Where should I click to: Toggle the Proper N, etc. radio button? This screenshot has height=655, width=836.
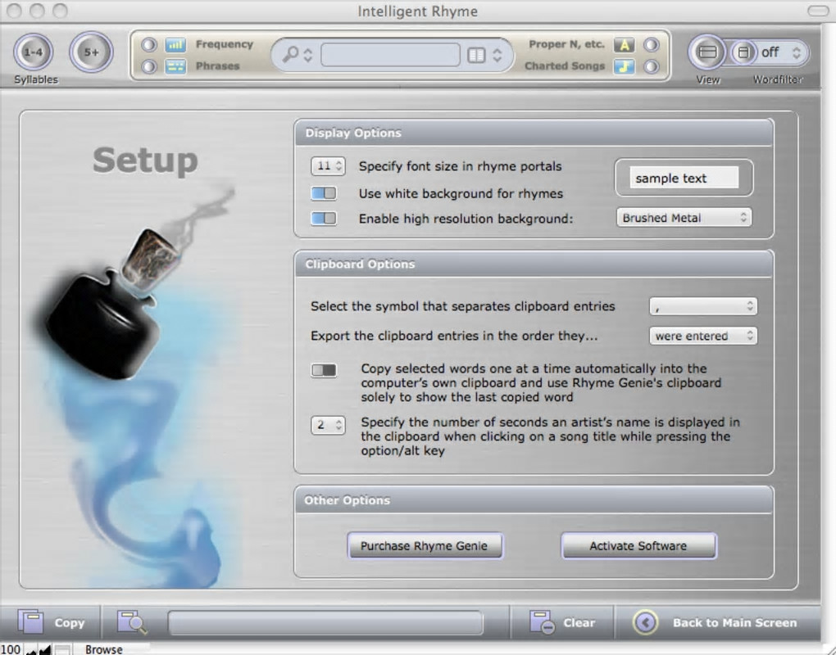[651, 45]
